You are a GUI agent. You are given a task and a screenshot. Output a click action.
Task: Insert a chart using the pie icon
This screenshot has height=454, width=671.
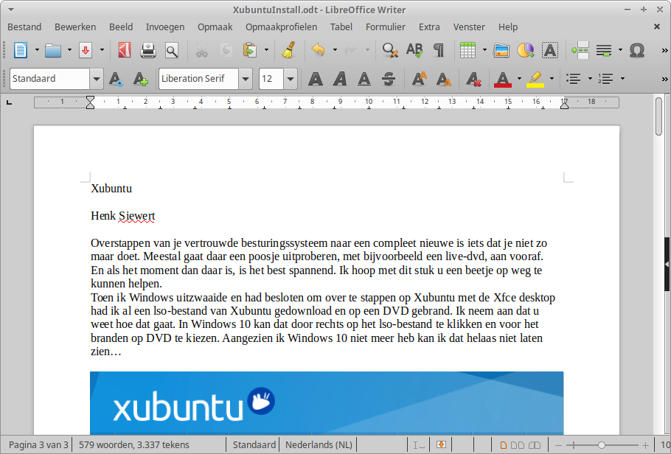(526, 51)
